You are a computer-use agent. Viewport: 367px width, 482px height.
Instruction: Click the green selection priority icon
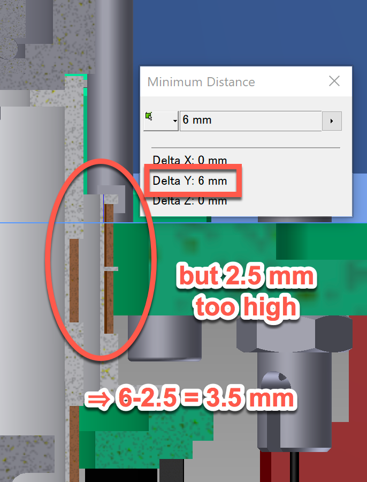click(x=149, y=116)
